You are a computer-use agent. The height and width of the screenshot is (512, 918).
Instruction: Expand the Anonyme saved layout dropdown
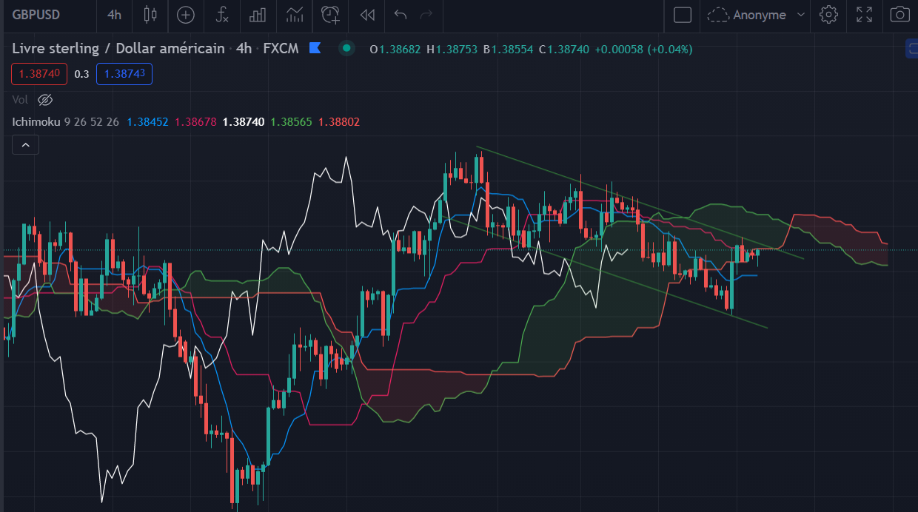757,15
